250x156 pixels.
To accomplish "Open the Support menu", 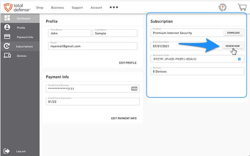I will (77, 7).
